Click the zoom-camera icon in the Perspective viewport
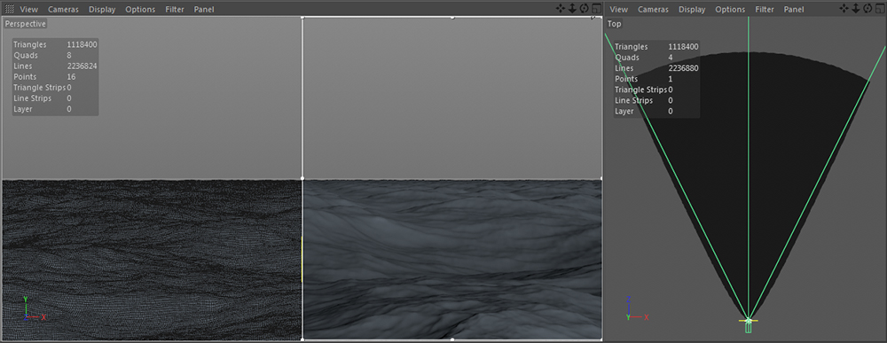887x343 pixels. coord(572,9)
